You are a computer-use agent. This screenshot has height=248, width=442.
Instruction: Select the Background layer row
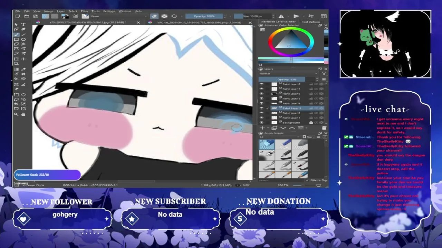point(291,123)
